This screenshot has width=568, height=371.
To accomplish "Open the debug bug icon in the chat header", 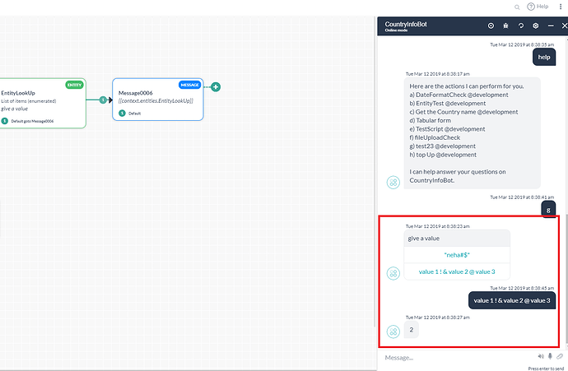I will tap(506, 26).
